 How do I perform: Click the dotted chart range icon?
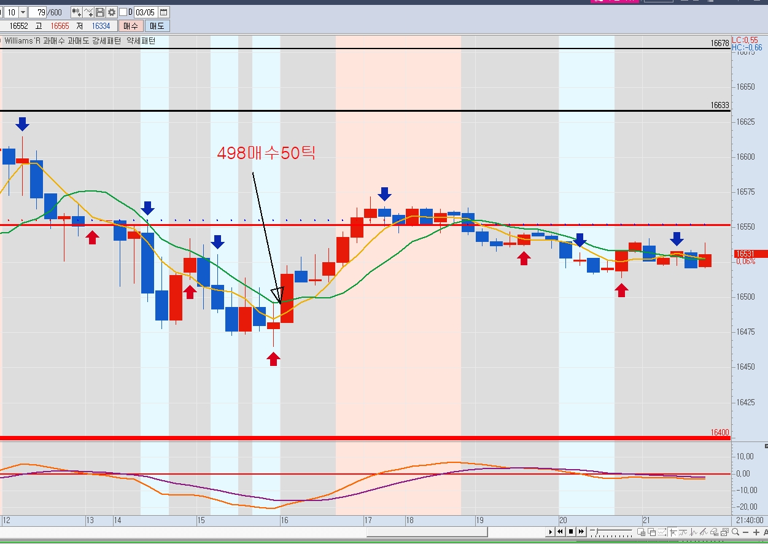coord(662,532)
